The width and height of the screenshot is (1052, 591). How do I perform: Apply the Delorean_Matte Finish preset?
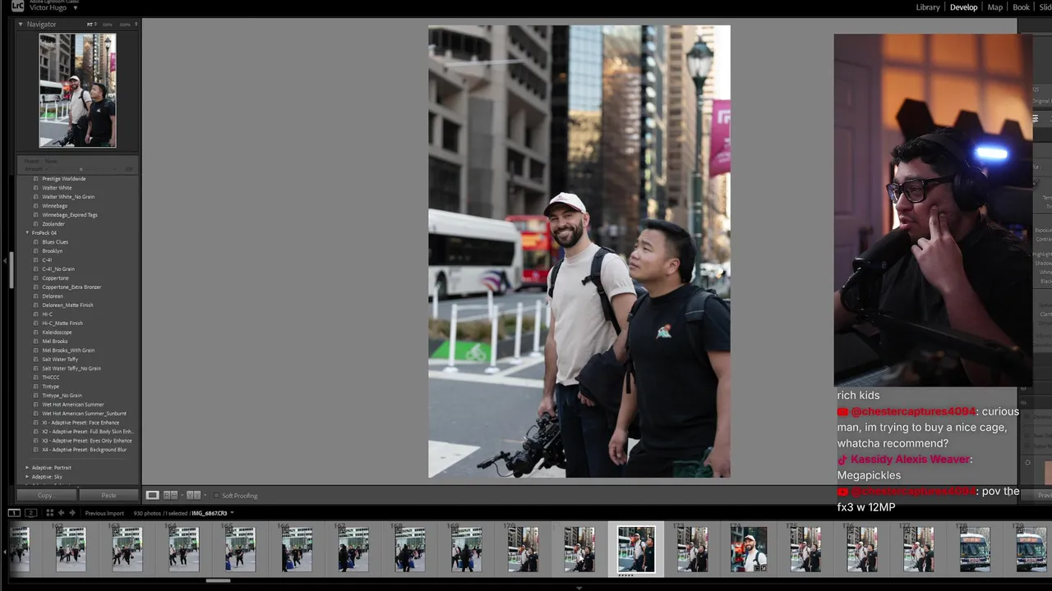point(67,305)
